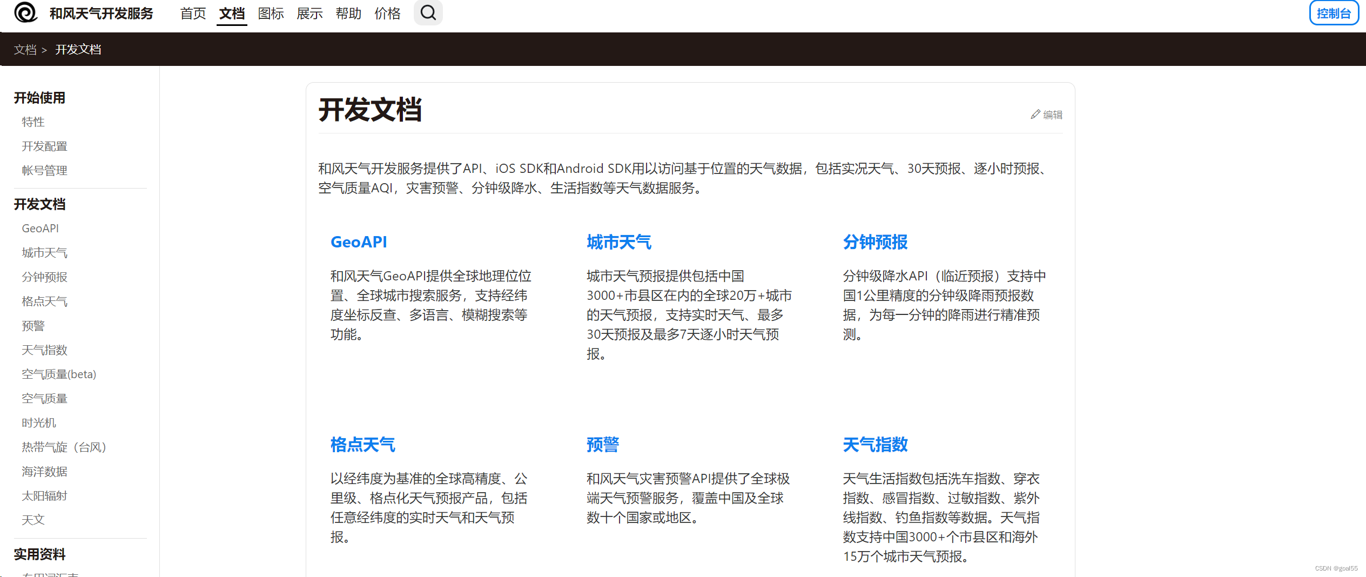Click the 开始使用 sidebar heading
This screenshot has width=1366, height=577.
(x=39, y=98)
